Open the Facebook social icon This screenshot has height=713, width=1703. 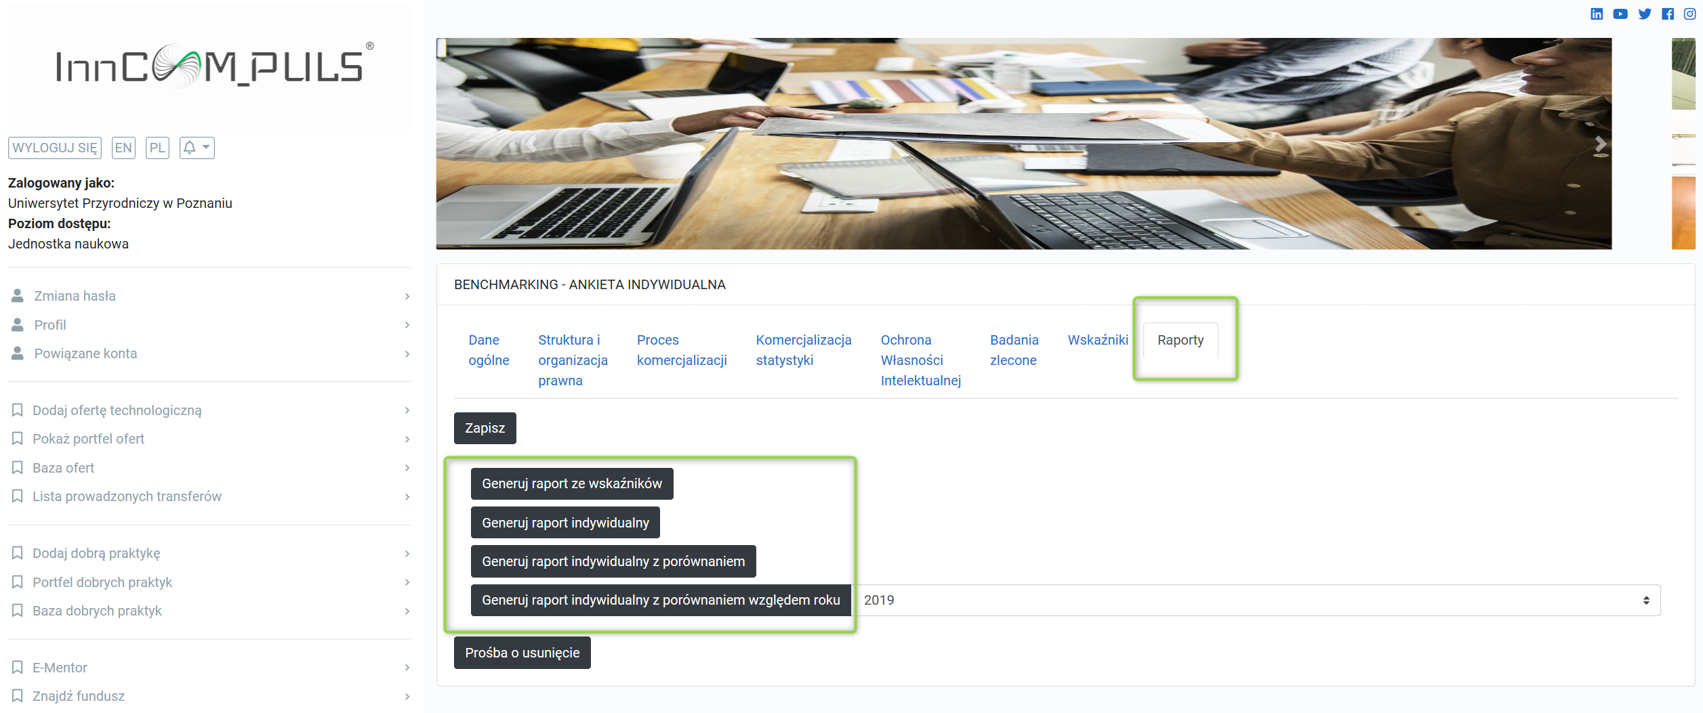1668,14
